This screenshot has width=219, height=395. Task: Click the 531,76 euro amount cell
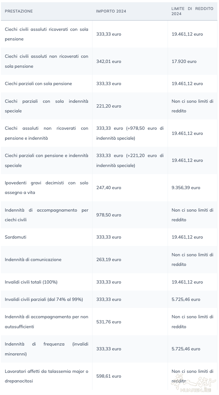pos(109,322)
